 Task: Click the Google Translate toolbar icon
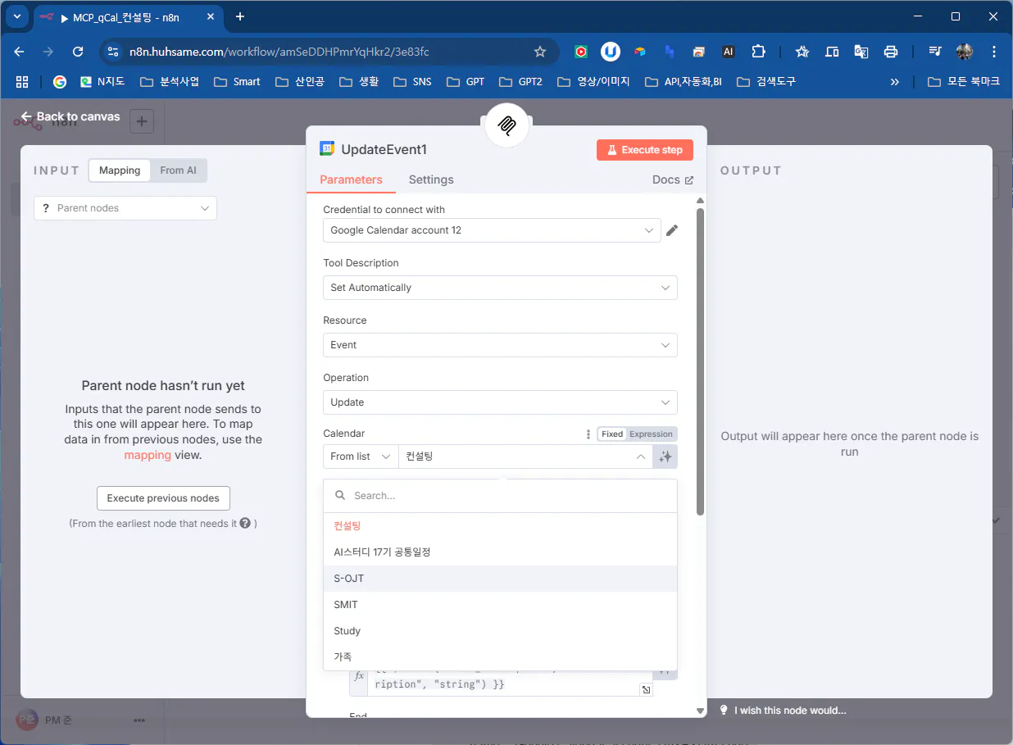pos(861,52)
